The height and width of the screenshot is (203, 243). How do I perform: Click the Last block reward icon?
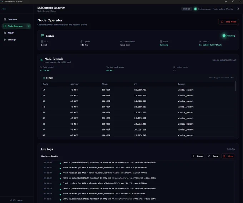(108, 67)
